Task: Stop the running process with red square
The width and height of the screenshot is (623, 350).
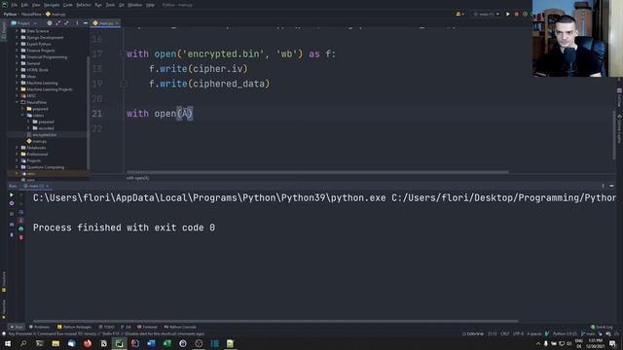Action: [517, 14]
